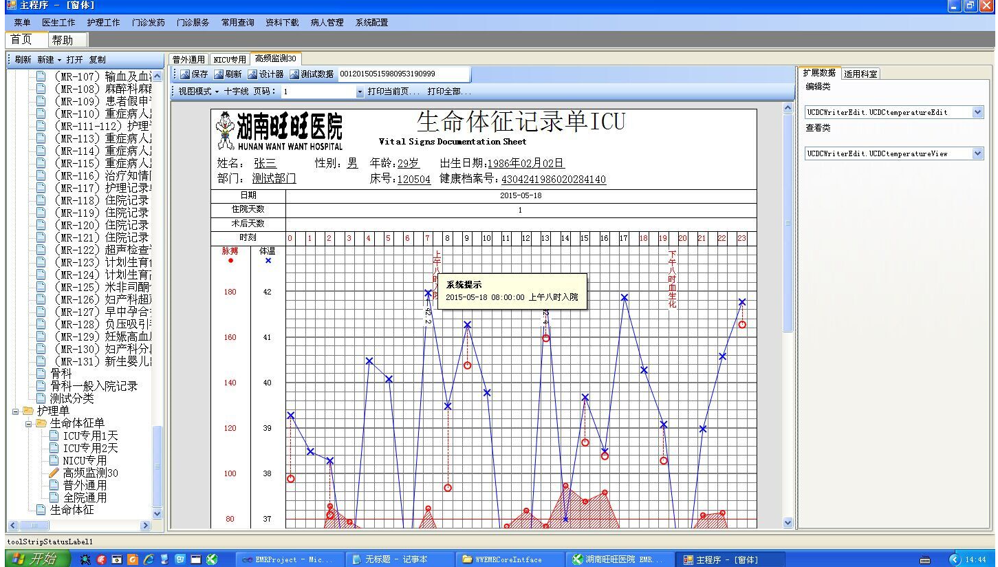Open the 页码 page number combo box
Viewport: 998px width, 567px height.
pyautogui.click(x=322, y=92)
